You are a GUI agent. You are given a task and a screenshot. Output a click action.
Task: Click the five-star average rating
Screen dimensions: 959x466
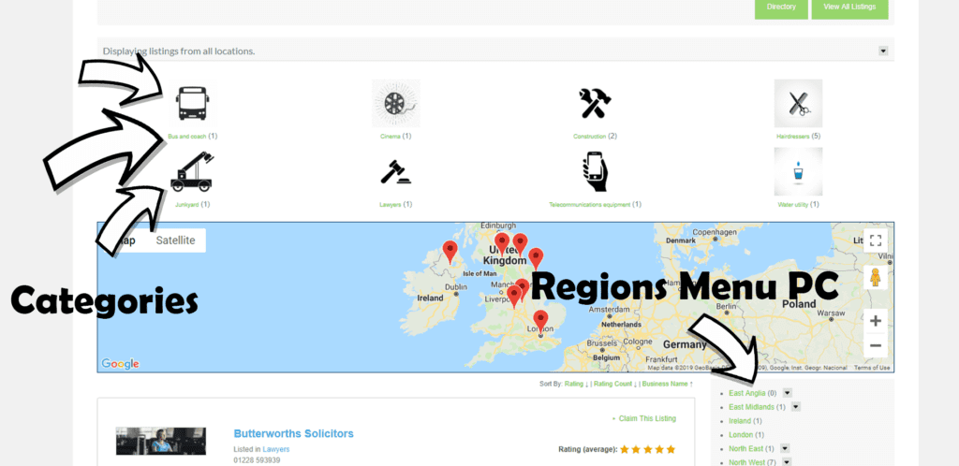[x=648, y=449]
